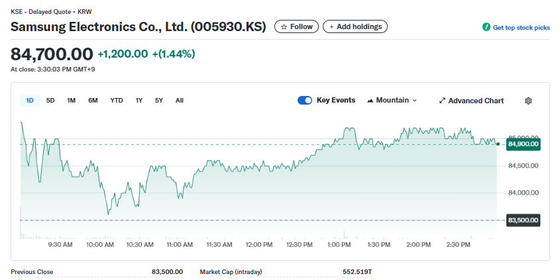The width and height of the screenshot is (560, 280).
Task: Open the Mountain chart type dropdown
Action: 392,101
